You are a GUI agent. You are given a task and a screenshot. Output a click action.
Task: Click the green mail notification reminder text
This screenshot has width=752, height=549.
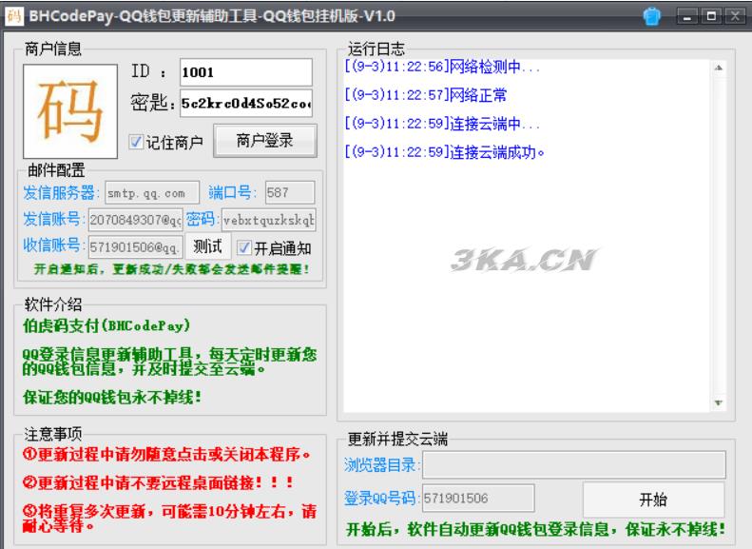point(172,269)
